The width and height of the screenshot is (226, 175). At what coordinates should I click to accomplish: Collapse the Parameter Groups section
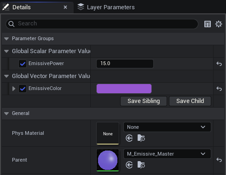click(6, 39)
